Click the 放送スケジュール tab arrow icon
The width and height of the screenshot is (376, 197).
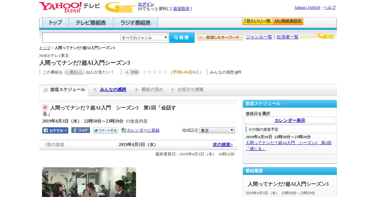(x=45, y=90)
